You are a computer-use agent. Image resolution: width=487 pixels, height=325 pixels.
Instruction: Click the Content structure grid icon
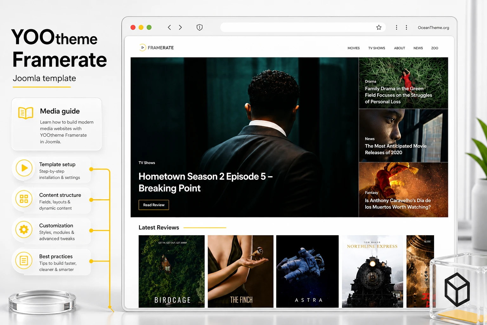(24, 199)
